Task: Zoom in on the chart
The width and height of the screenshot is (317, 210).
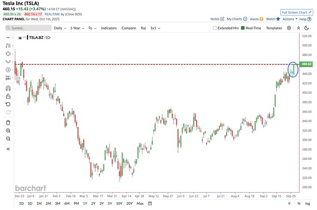Action: pyautogui.click(x=8, y=131)
